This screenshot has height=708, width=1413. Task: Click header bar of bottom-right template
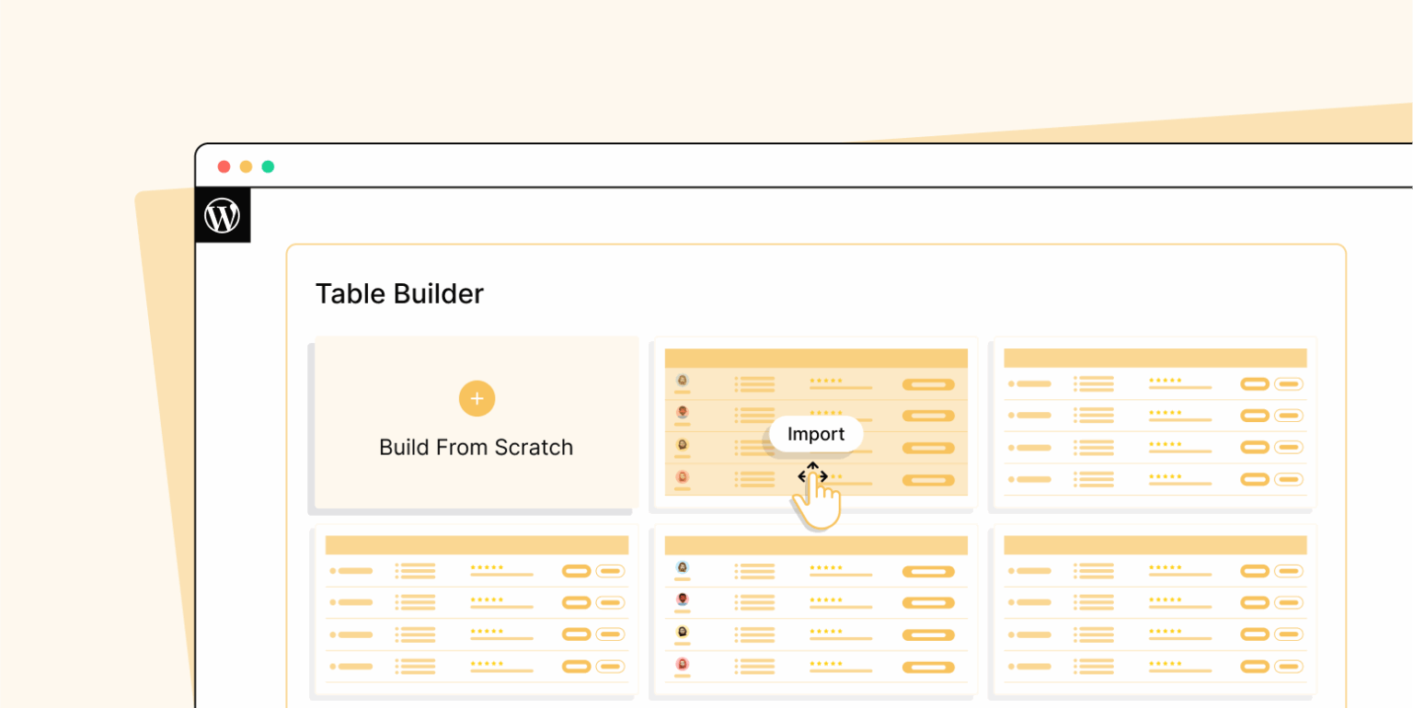tap(1155, 545)
